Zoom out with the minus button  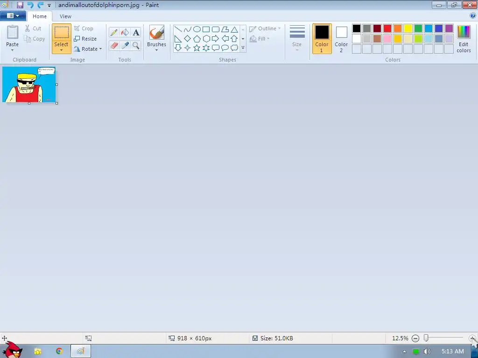[415, 338]
